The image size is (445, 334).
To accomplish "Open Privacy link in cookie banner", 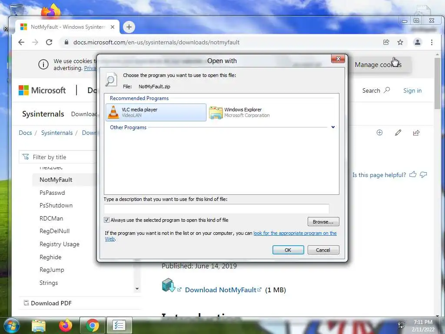I will 90,68.
